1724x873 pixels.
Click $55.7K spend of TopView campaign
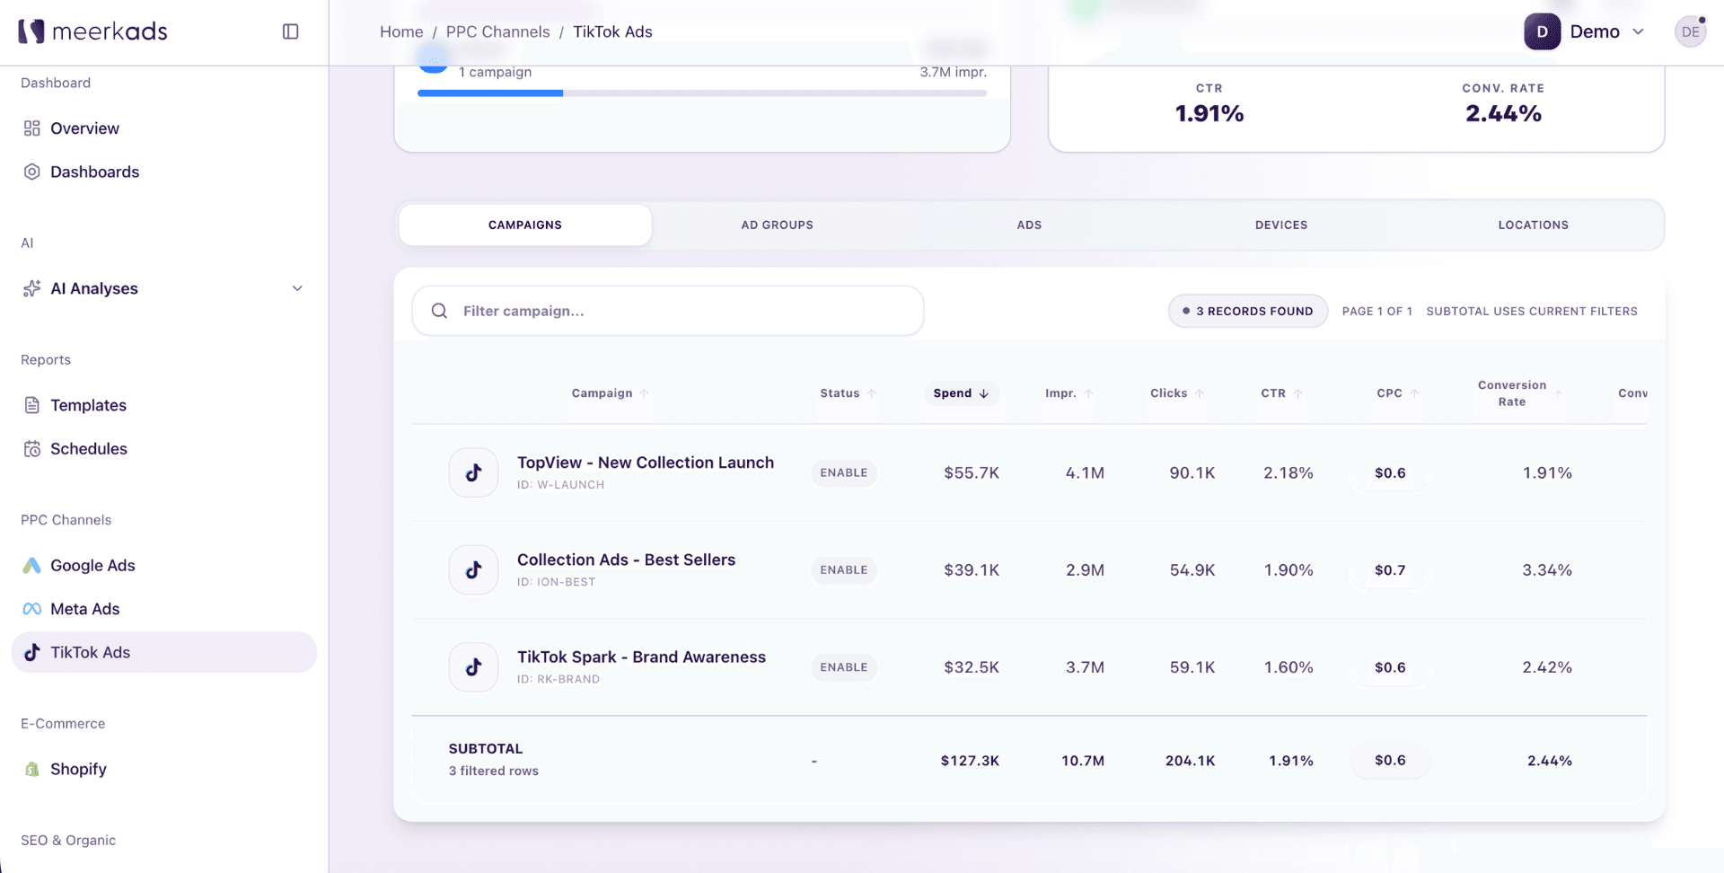[x=971, y=472]
